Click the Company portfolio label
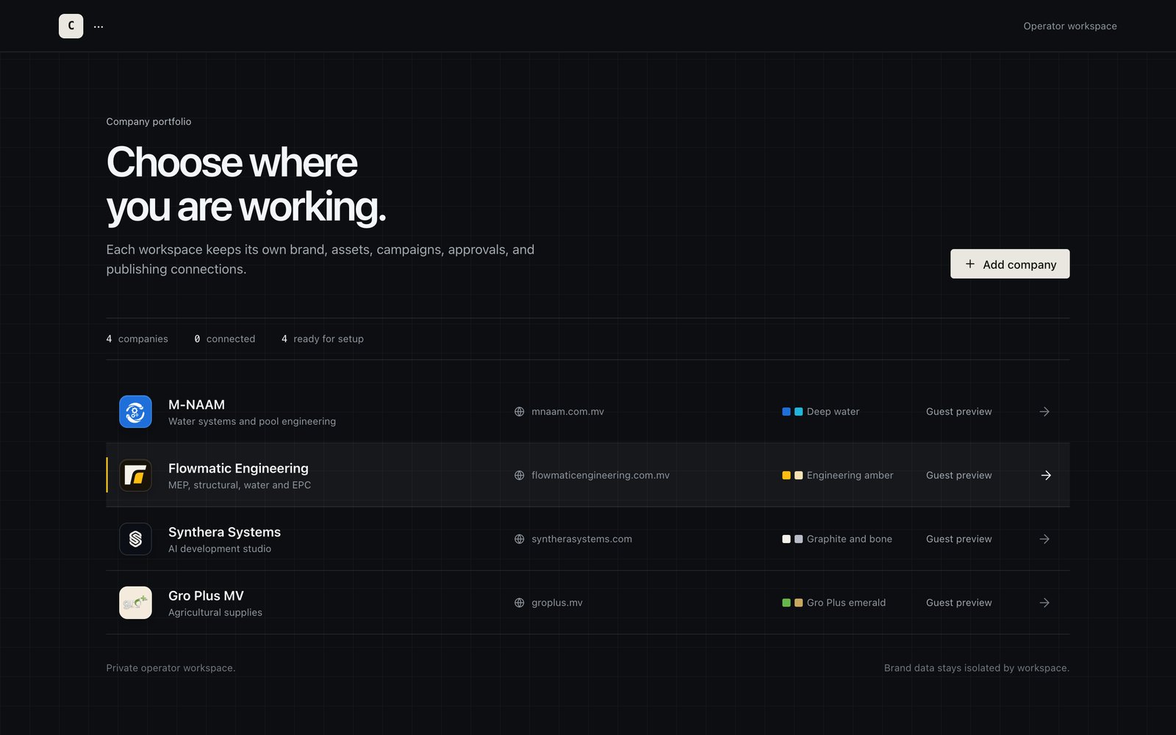This screenshot has height=735, width=1176. [x=148, y=121]
